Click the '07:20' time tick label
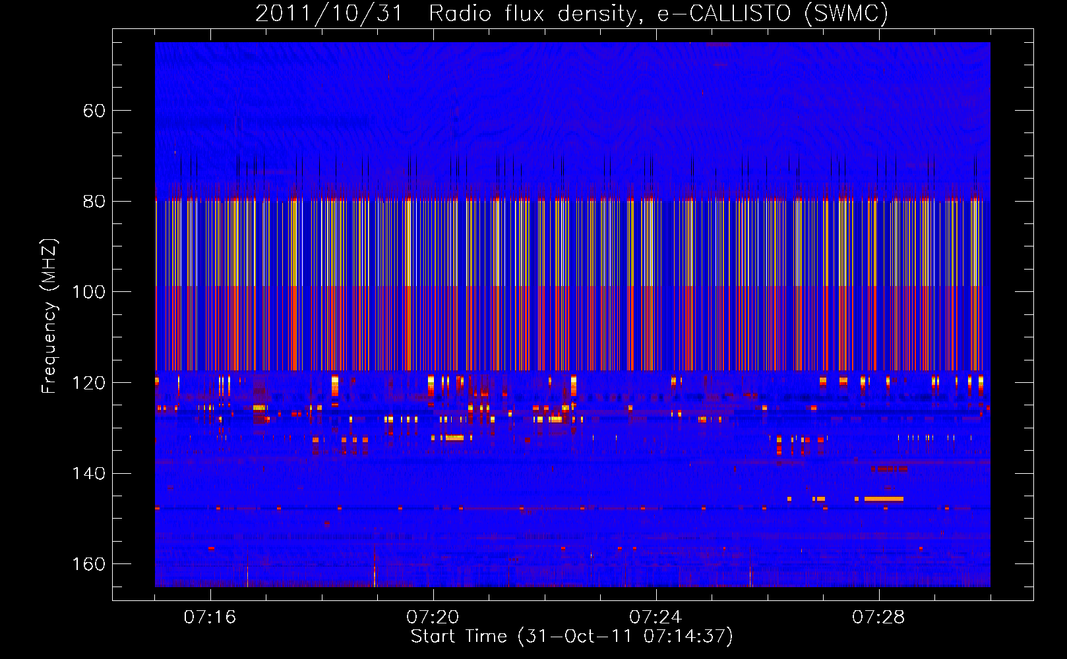 [x=433, y=617]
